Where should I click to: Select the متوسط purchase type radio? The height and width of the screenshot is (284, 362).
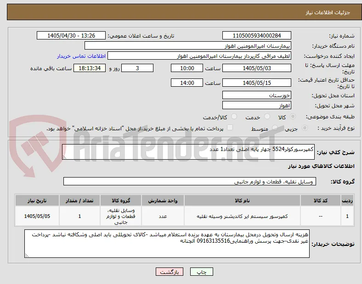click(275, 128)
